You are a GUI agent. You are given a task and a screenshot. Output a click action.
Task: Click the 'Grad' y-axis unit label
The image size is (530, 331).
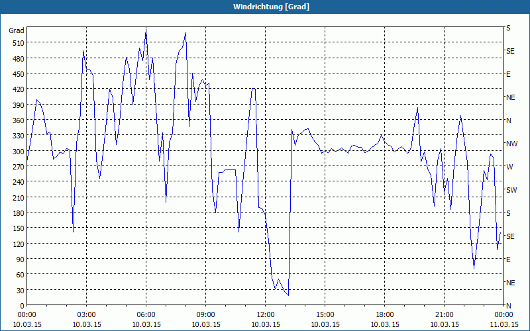tap(17, 30)
